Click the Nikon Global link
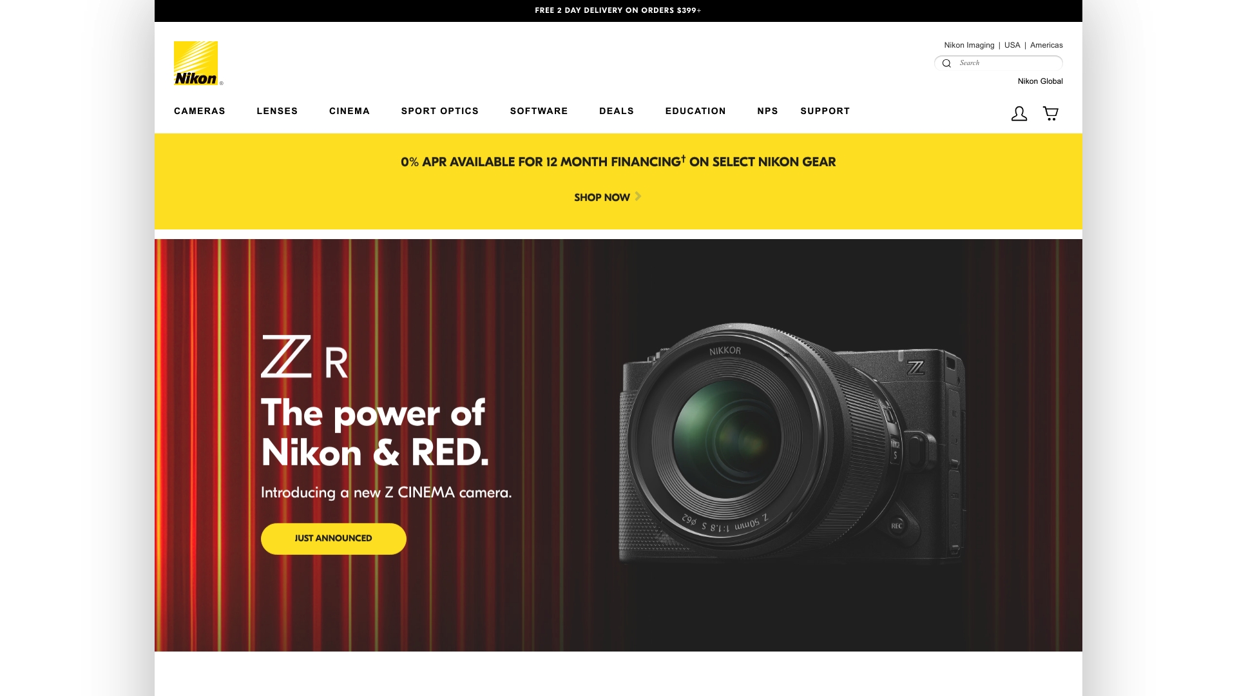The height and width of the screenshot is (696, 1237). pos(1040,81)
